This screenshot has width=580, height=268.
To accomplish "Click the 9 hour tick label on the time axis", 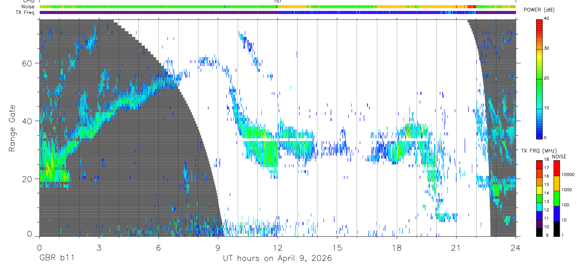I will [x=218, y=247].
